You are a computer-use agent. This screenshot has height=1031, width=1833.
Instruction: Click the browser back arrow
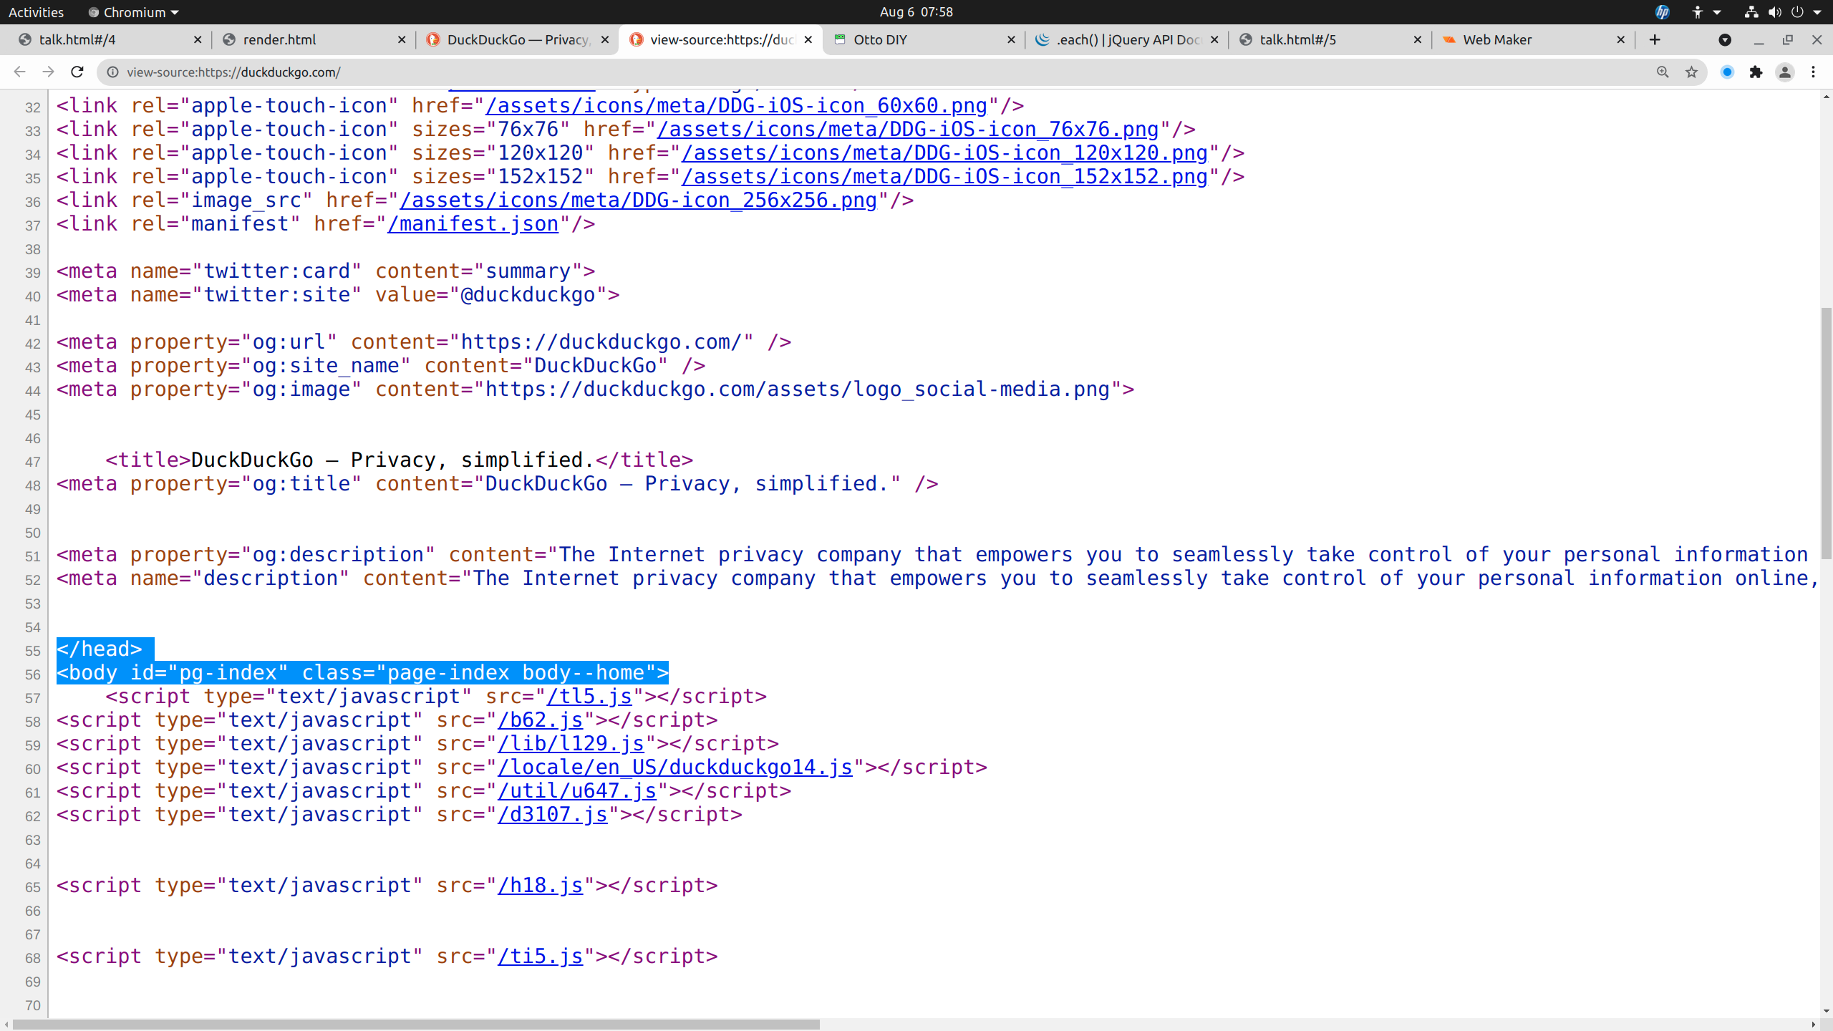click(x=19, y=72)
